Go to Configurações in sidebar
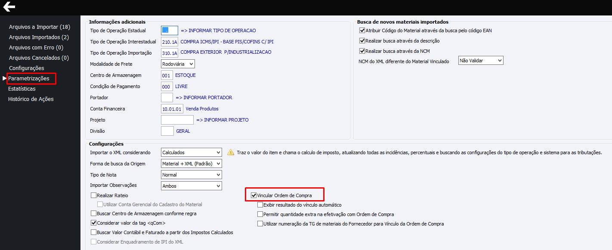 tap(27, 68)
